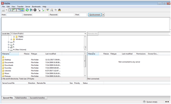Open the Help menu

pyautogui.click(x=44, y=7)
